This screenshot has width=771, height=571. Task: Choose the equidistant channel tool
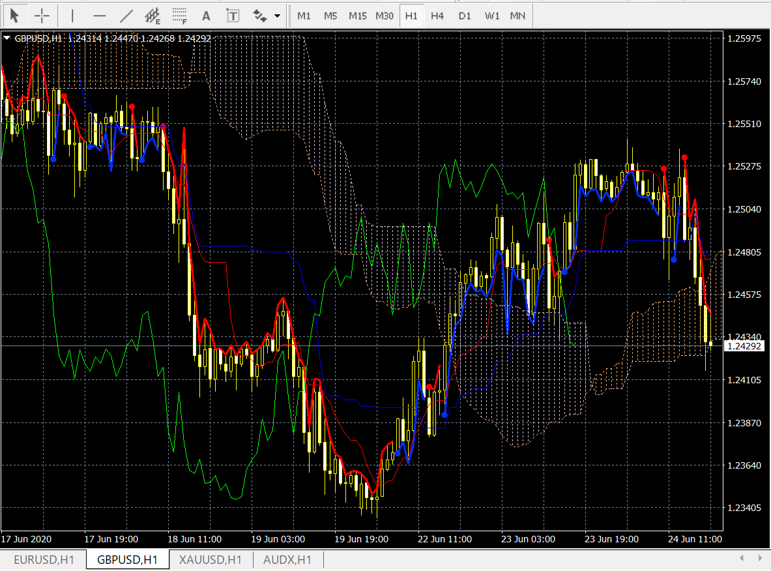click(x=153, y=15)
